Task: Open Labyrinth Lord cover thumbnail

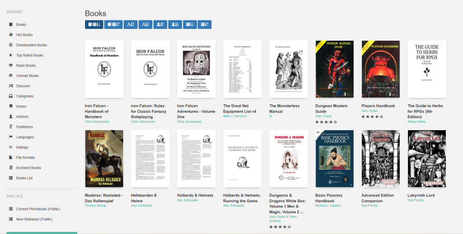Action: [427, 159]
